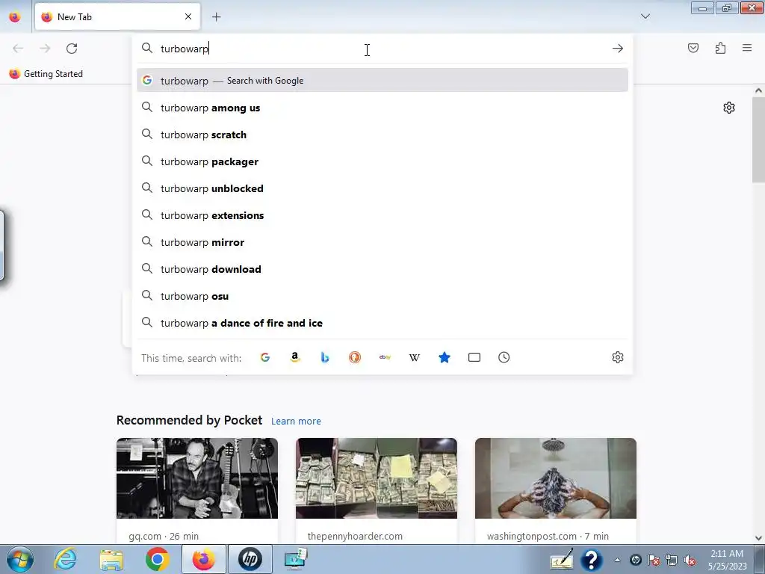Search this time with Bing icon
Screen dimensions: 765x574
pyautogui.click(x=325, y=357)
